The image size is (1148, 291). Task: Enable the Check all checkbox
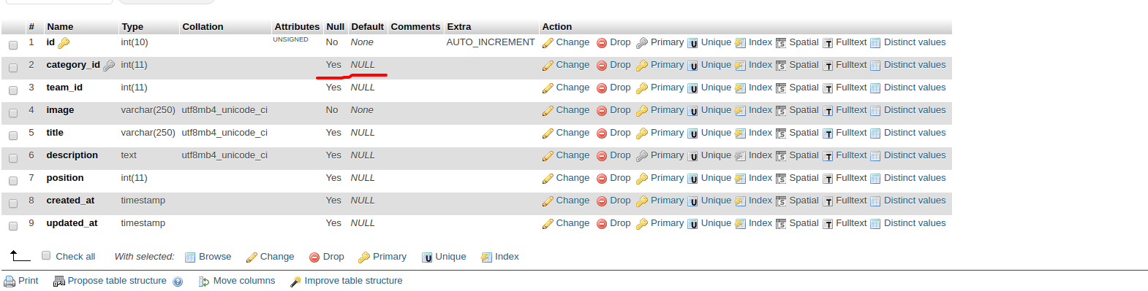coord(46,255)
